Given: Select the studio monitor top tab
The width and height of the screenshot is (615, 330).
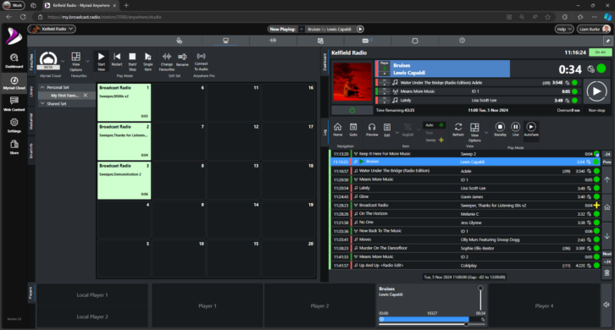Looking at the screenshot, I should (x=225, y=41).
